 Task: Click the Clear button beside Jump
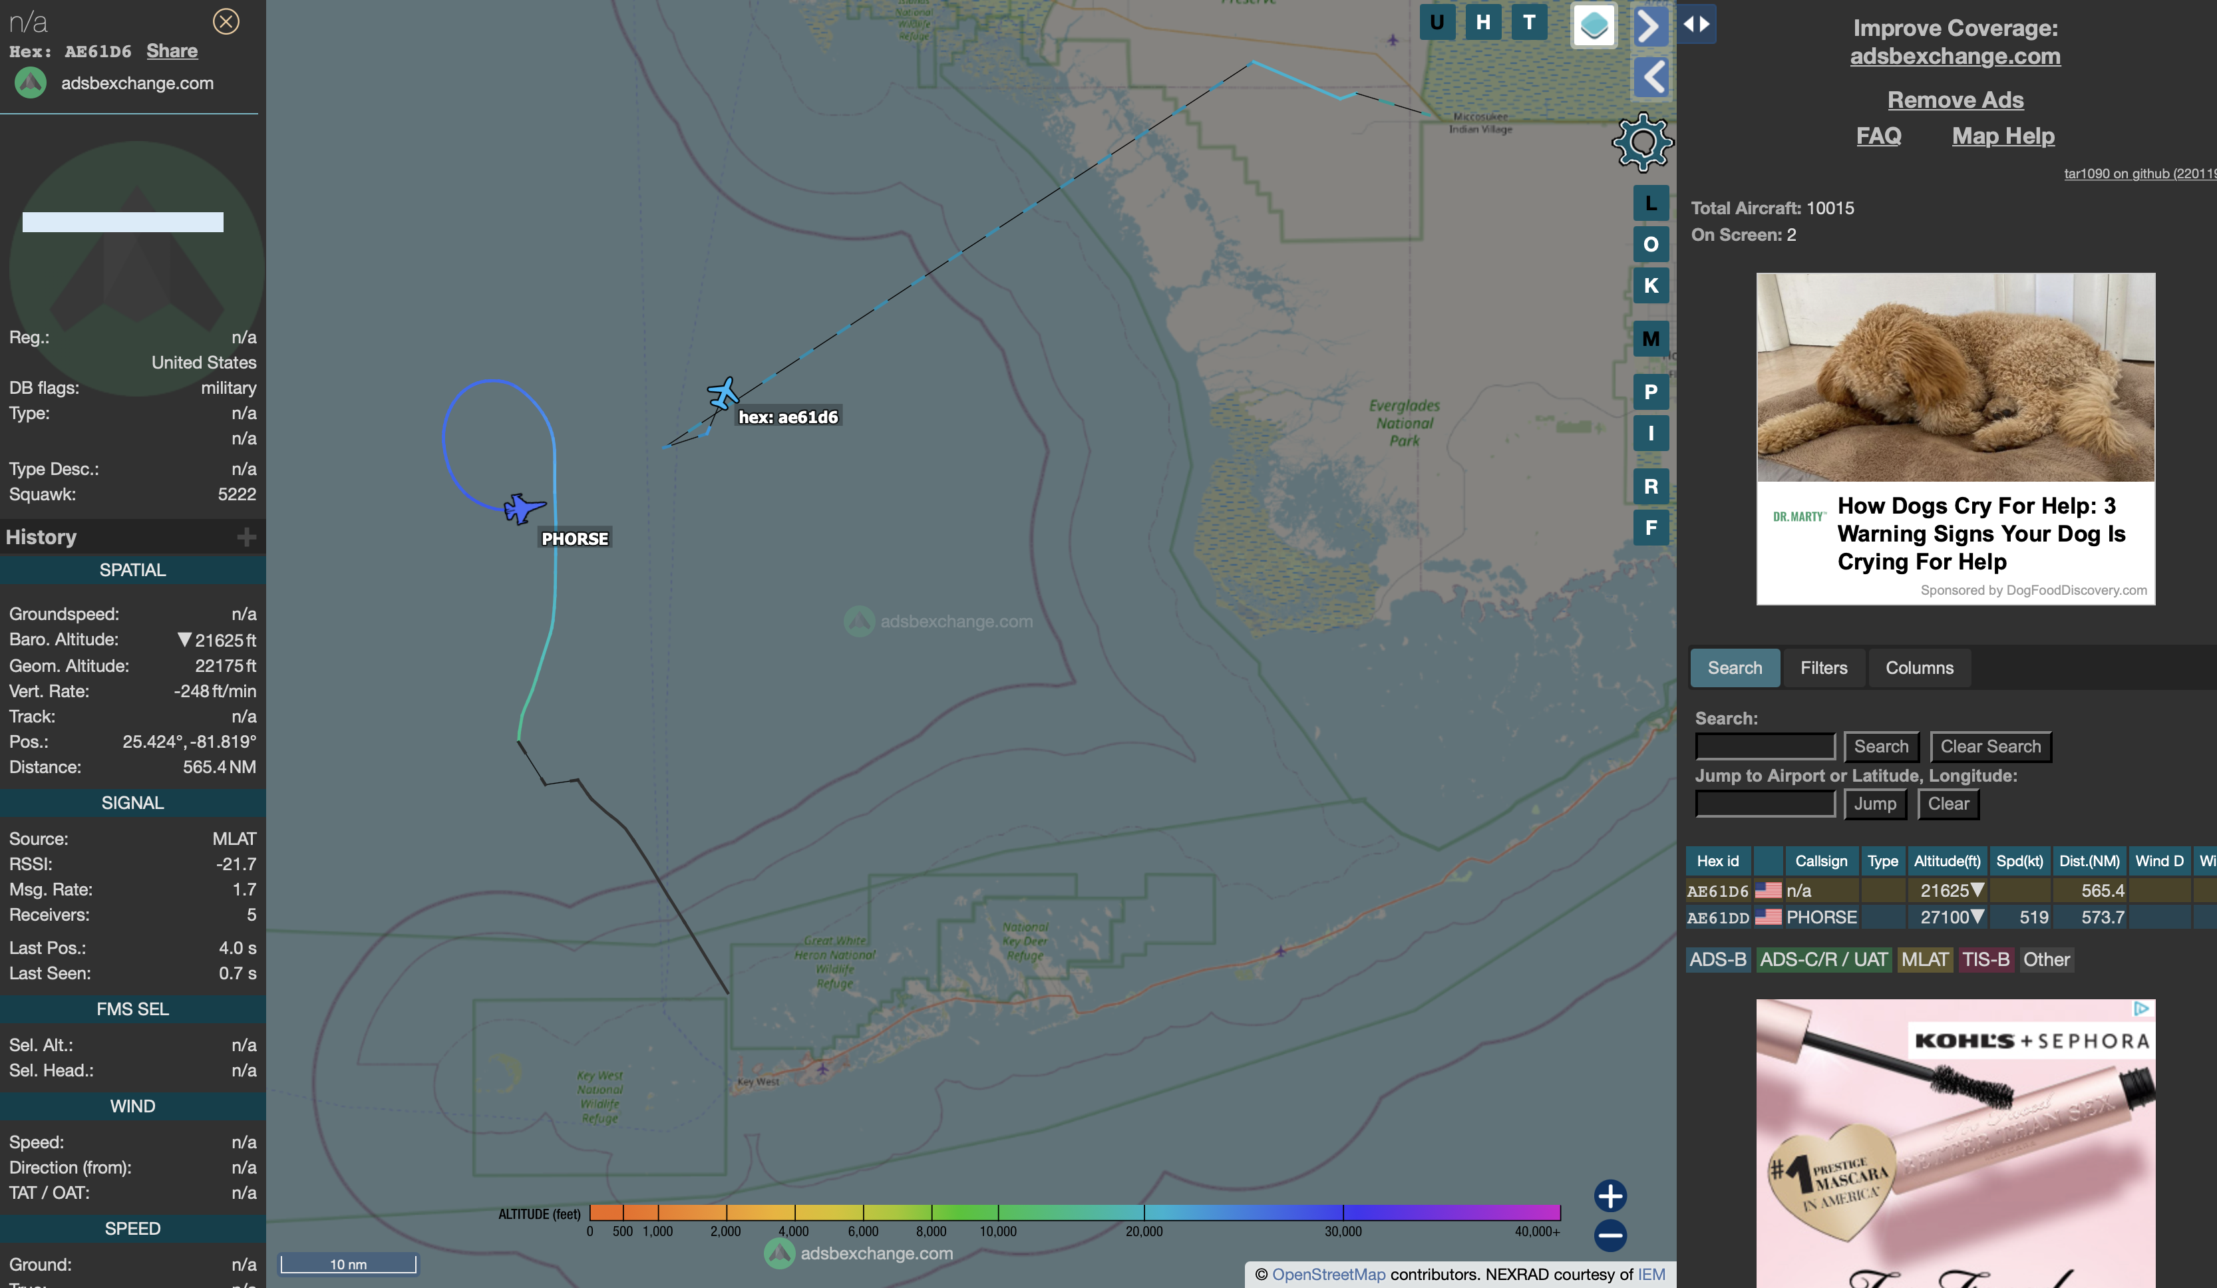(1948, 803)
